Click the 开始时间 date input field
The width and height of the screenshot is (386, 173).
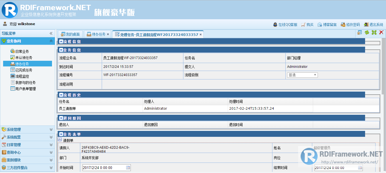click(x=104, y=168)
